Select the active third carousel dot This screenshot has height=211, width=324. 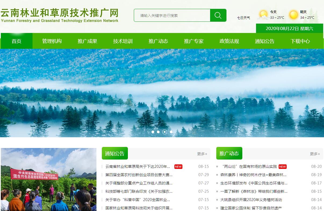(x=165, y=132)
